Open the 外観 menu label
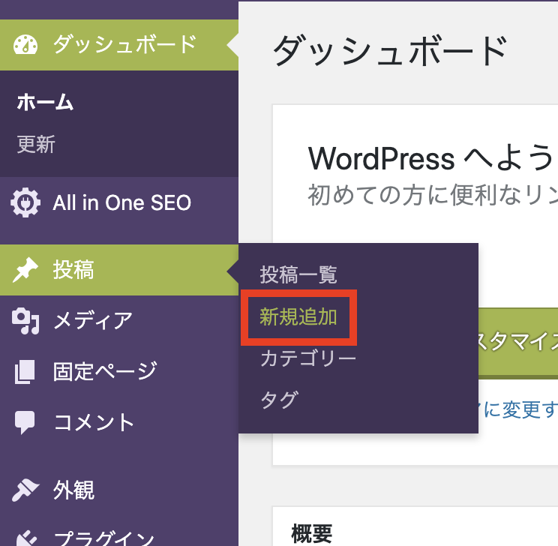558x546 pixels. click(73, 490)
